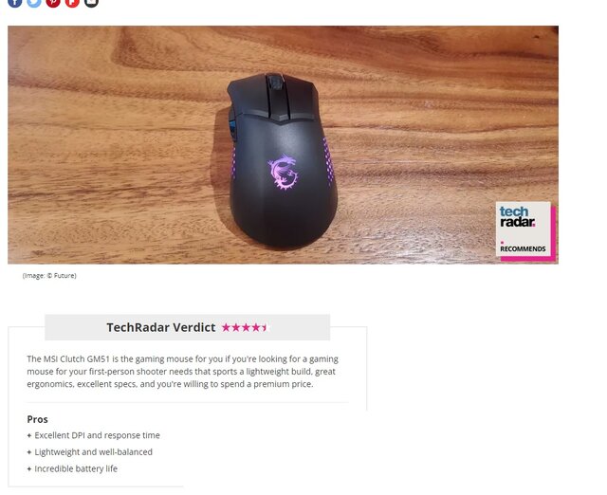Click the MSI Clutch GM51 verdict paragraph
The width and height of the screenshot is (607, 495).
click(182, 372)
